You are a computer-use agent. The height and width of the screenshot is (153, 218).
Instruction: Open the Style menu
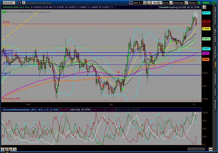pyautogui.click(x=164, y=3)
